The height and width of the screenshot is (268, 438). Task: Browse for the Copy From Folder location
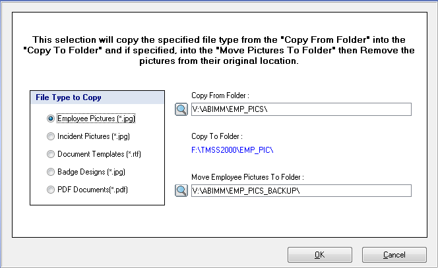pos(181,109)
